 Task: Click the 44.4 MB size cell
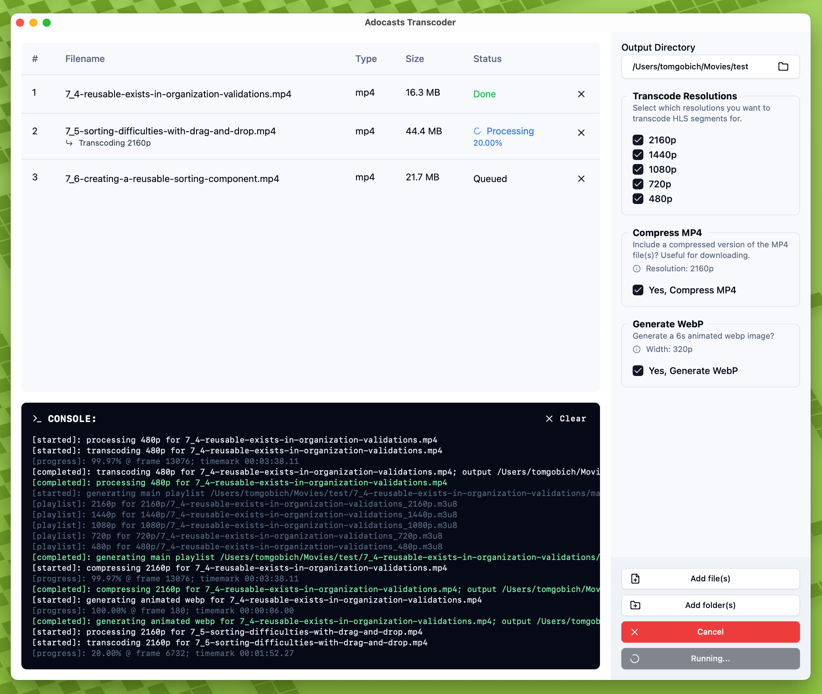coord(424,131)
